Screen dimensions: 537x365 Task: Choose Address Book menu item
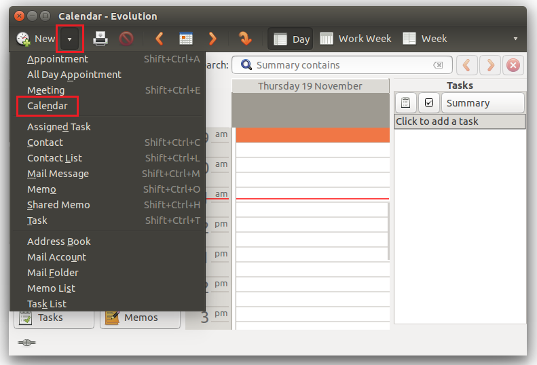point(107,242)
